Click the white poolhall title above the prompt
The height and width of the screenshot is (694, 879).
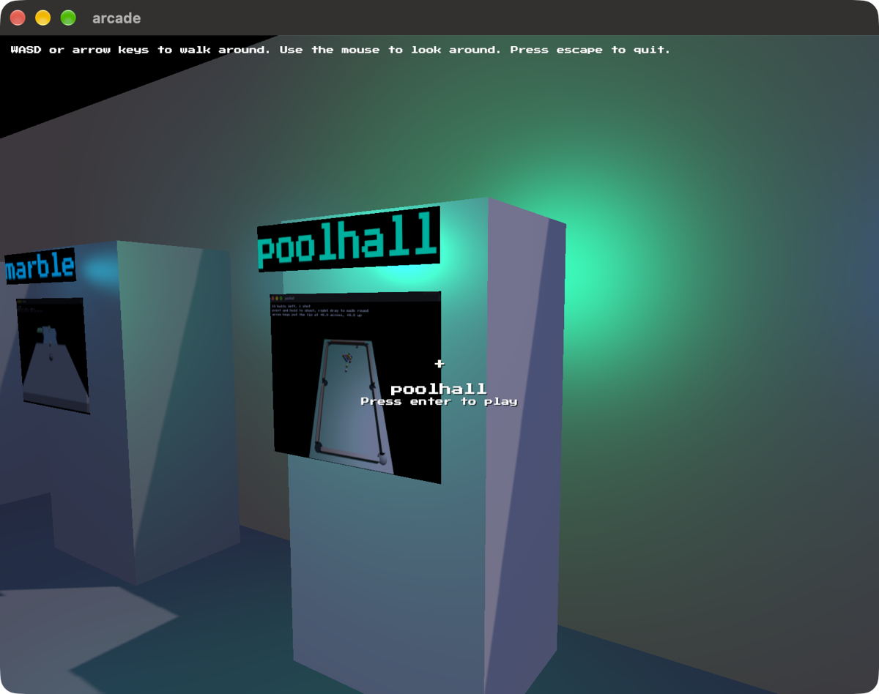pos(439,389)
